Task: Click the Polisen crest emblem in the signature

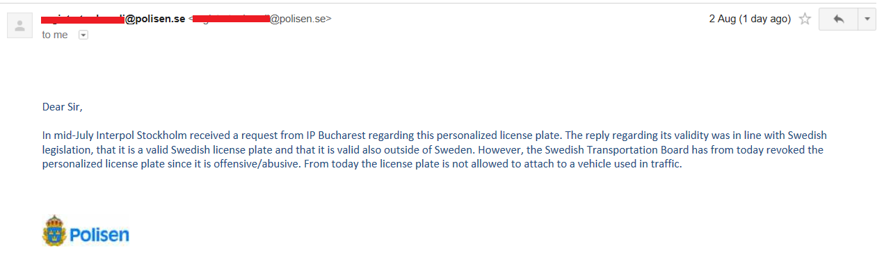Action: tap(54, 231)
